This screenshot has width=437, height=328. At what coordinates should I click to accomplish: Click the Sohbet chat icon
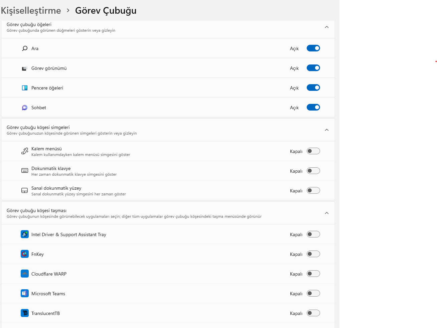point(25,108)
